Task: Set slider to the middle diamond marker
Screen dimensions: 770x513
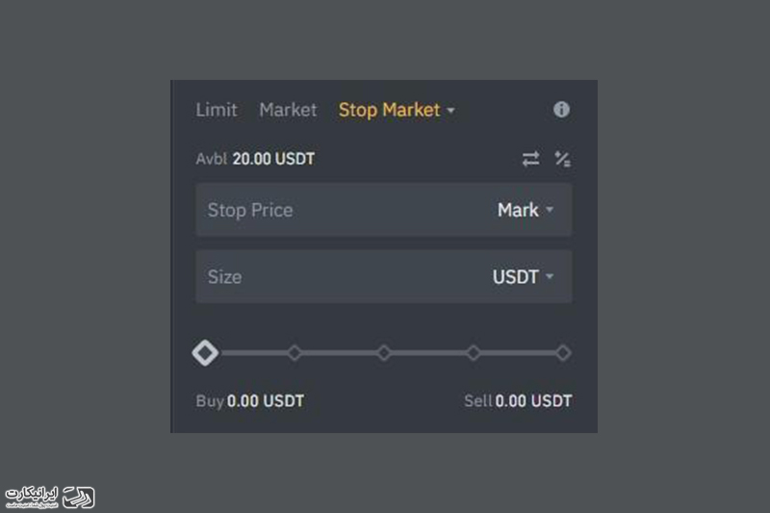Action: (384, 352)
